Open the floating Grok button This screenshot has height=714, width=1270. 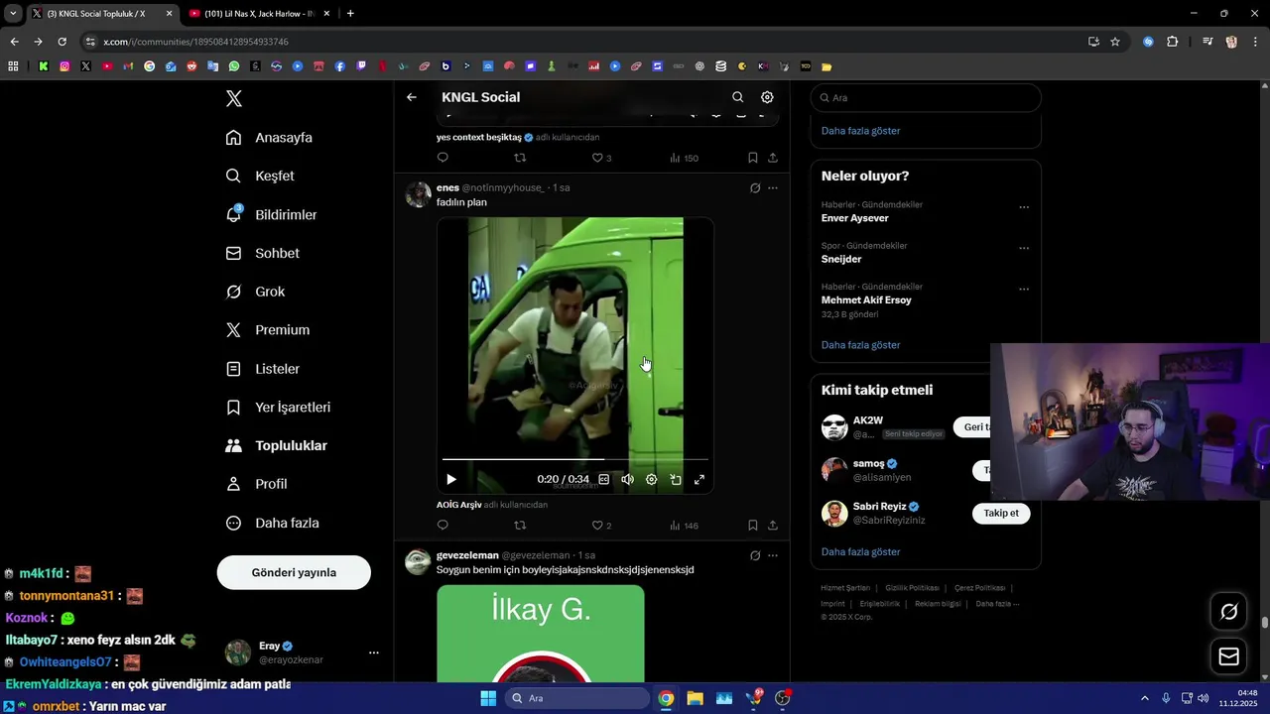1228,612
